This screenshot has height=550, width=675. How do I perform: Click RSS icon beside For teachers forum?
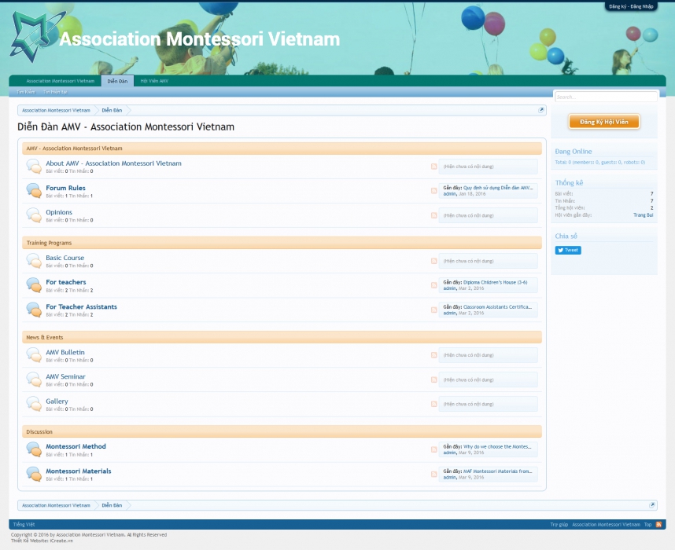433,285
